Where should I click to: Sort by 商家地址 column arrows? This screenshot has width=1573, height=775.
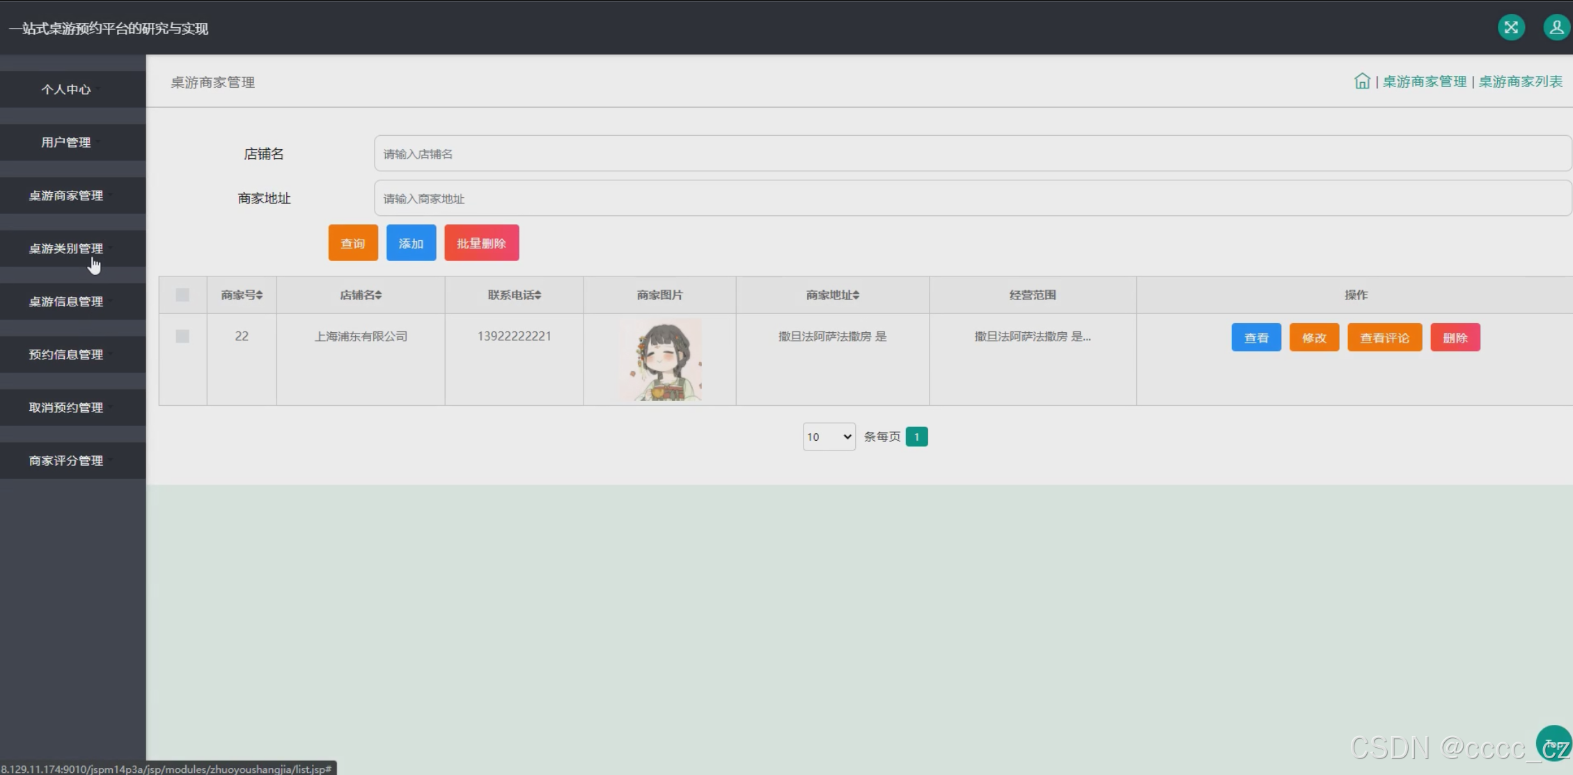tap(856, 295)
